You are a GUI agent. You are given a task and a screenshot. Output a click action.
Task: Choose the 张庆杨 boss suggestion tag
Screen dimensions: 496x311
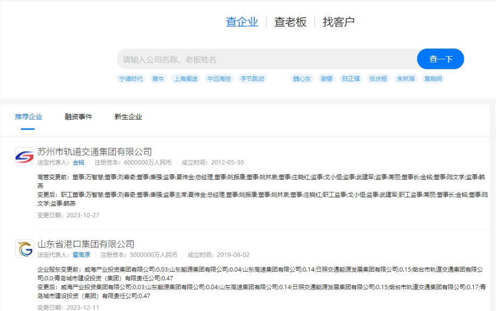(x=378, y=79)
